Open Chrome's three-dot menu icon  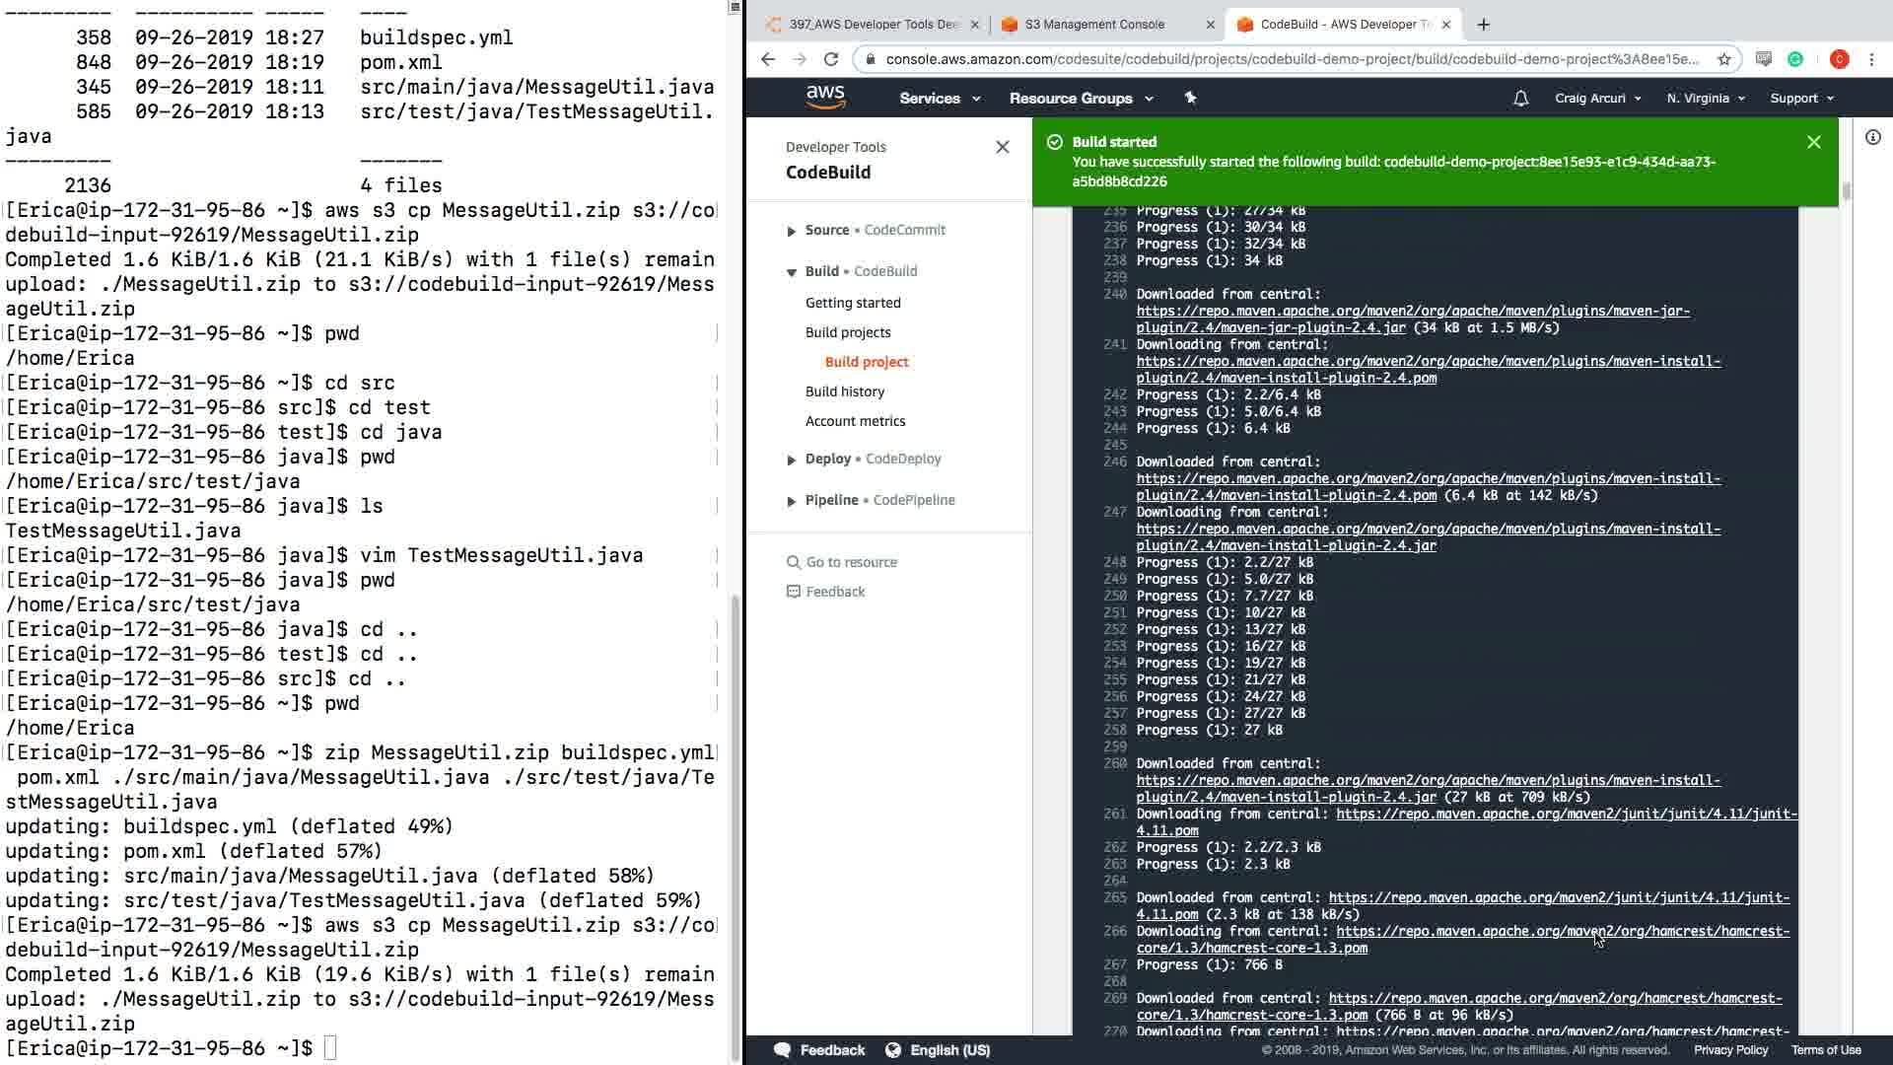click(x=1871, y=59)
